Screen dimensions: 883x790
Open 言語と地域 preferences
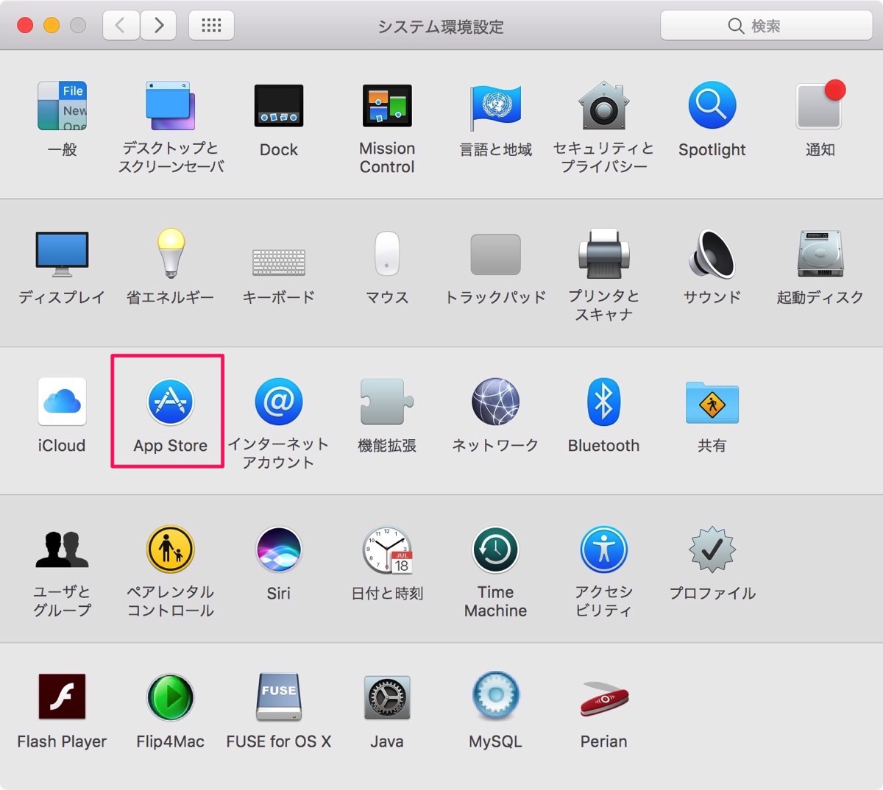495,106
